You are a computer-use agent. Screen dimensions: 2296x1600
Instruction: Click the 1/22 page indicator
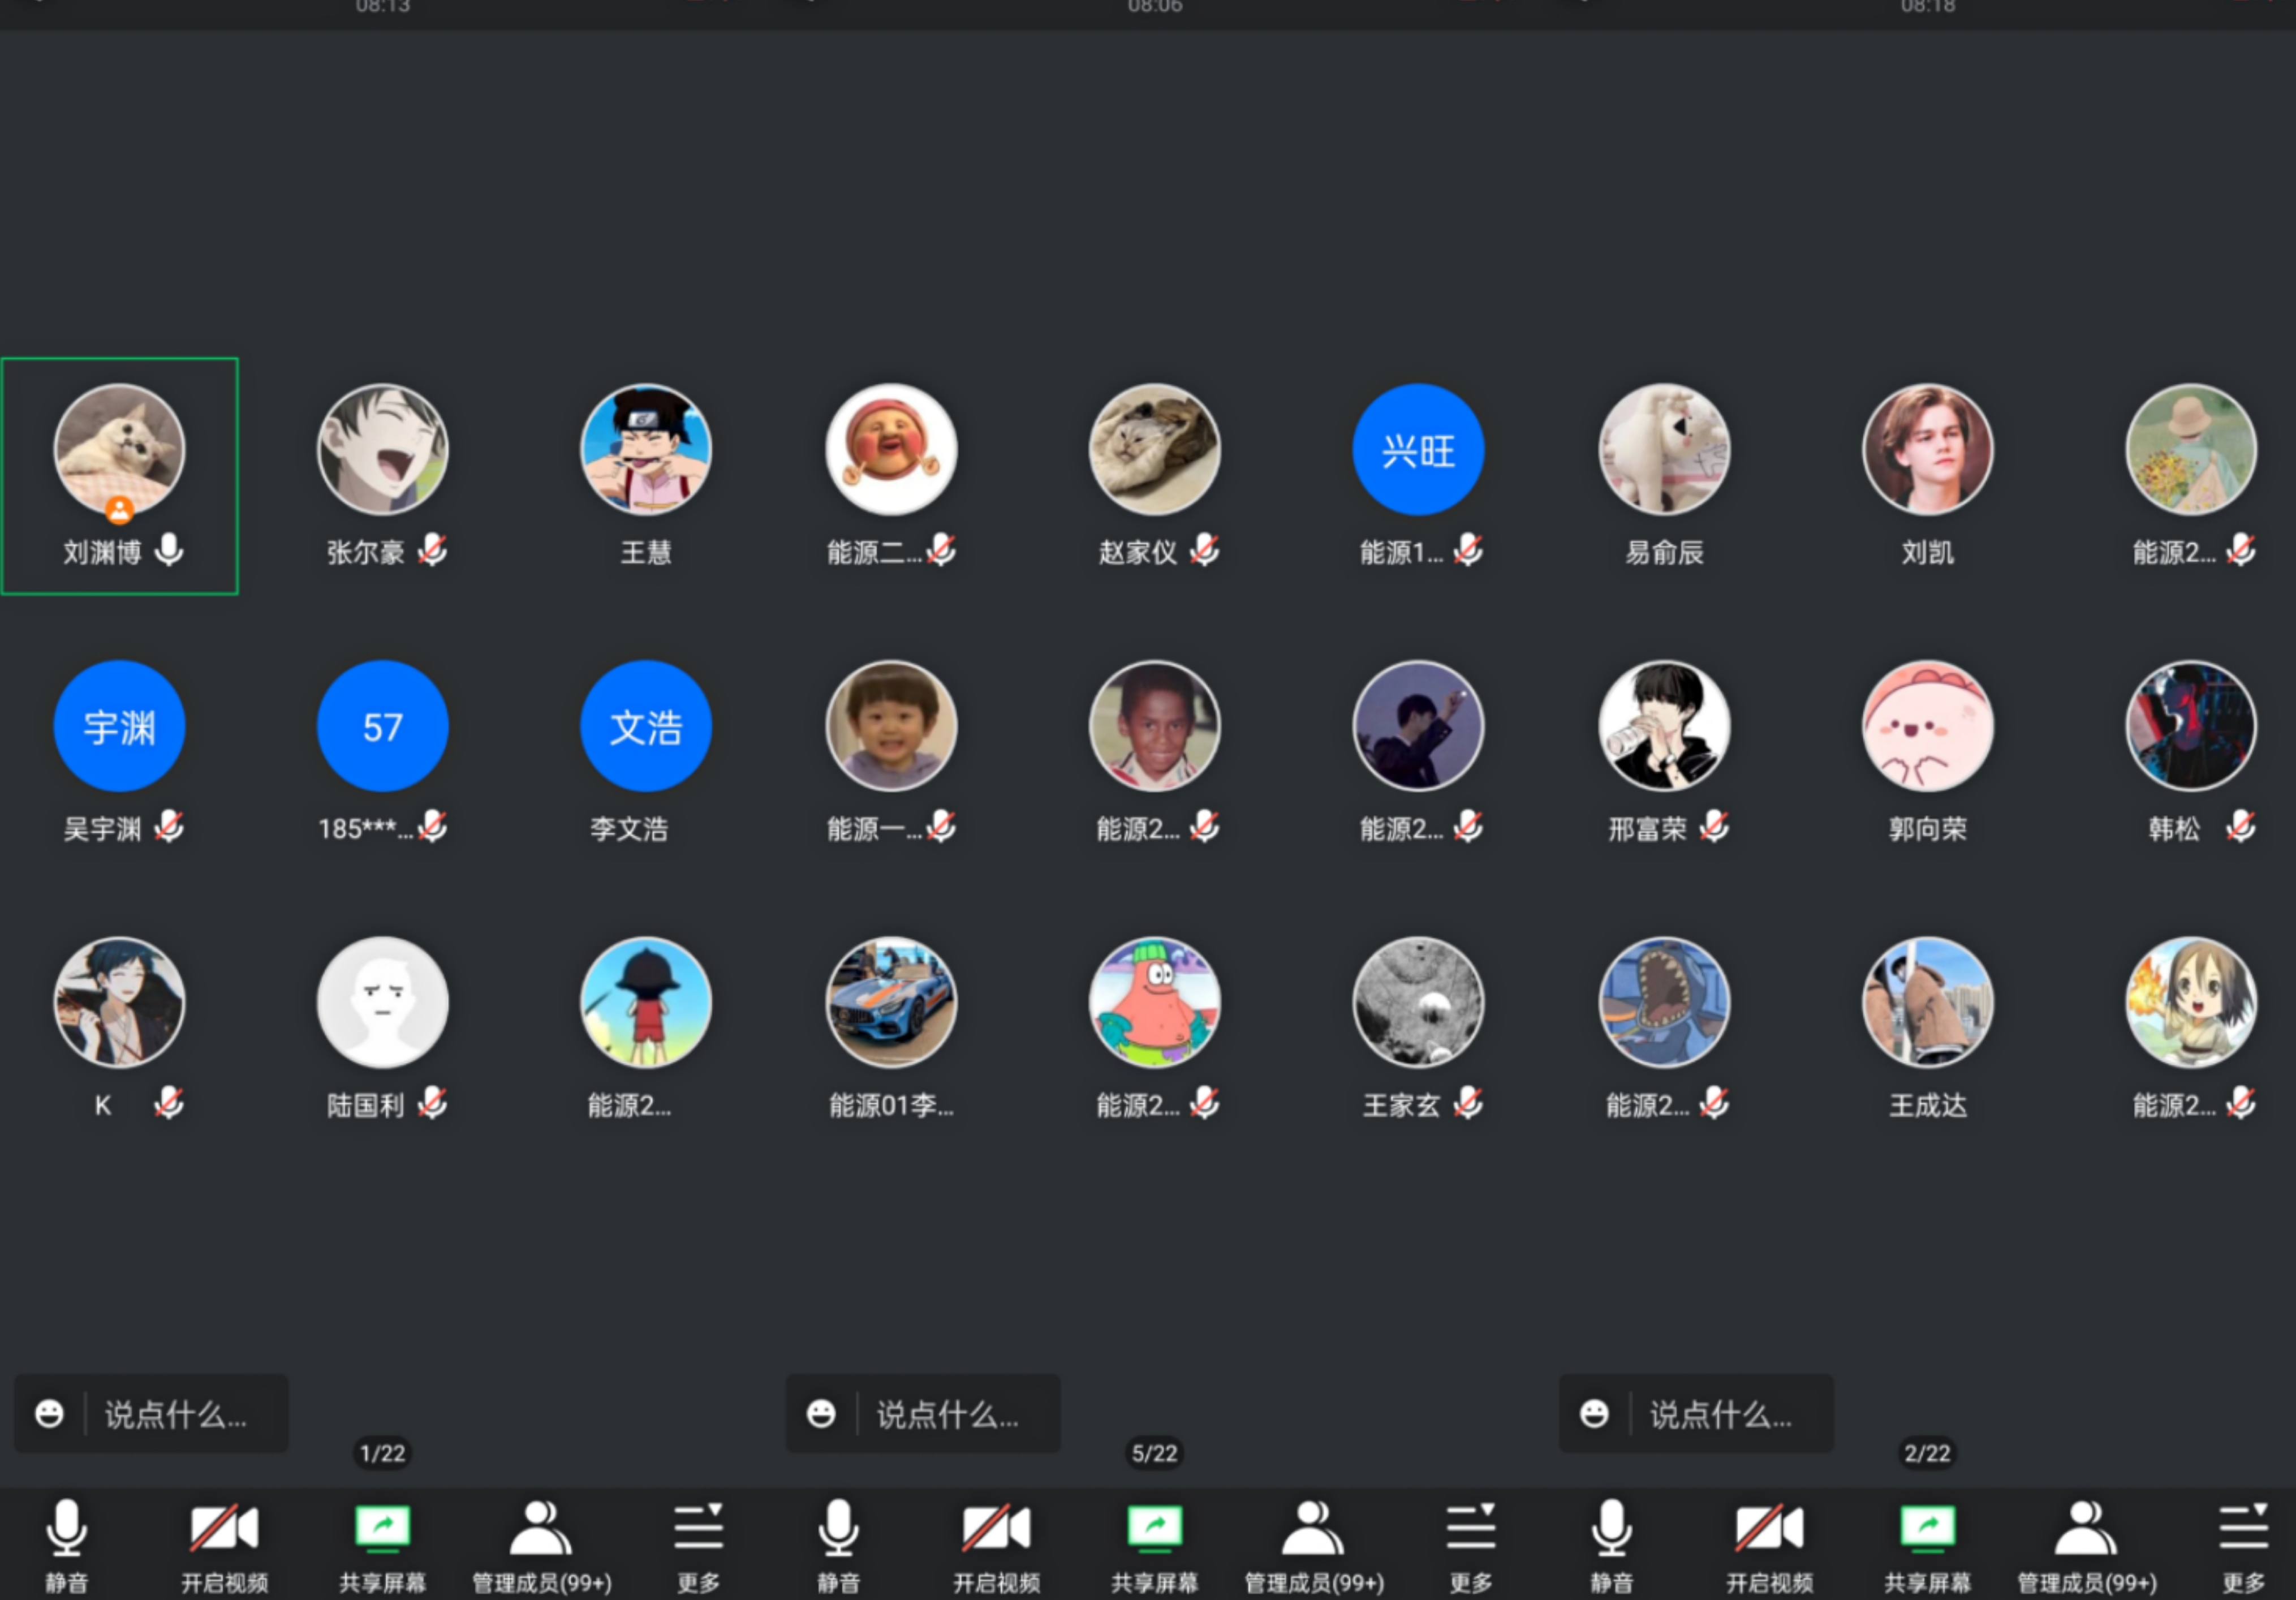click(382, 1453)
